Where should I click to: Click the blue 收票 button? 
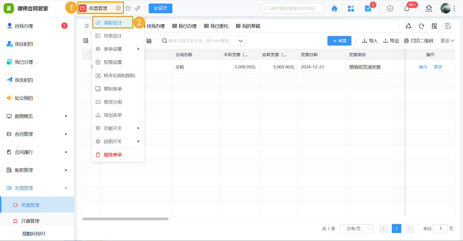point(339,41)
